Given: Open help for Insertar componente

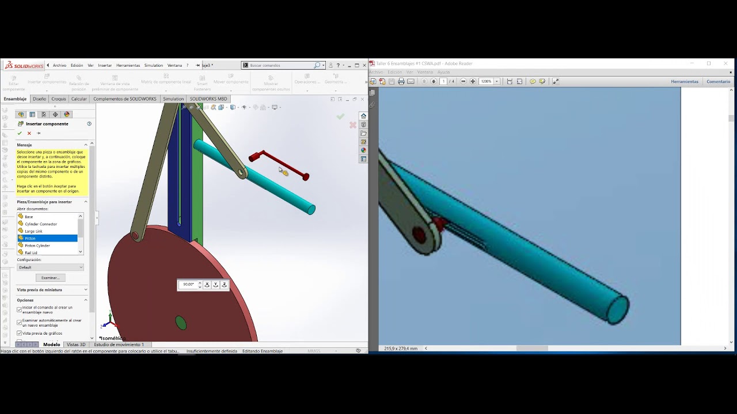Looking at the screenshot, I should (89, 124).
